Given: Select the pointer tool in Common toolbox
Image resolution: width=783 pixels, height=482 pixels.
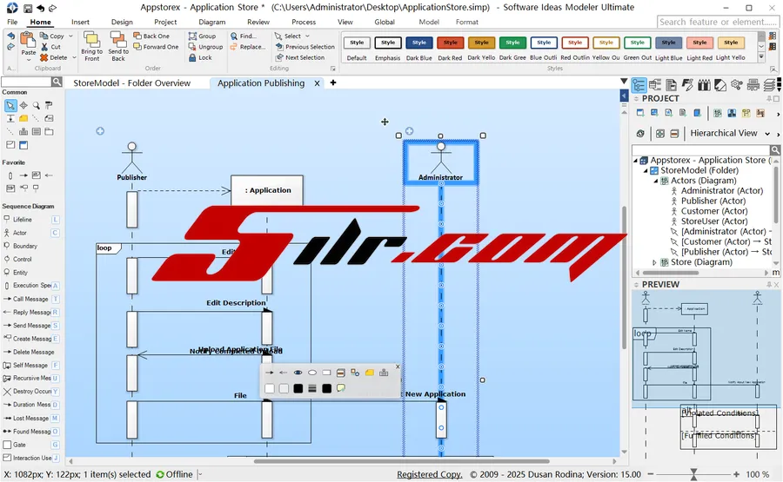Looking at the screenshot, I should point(10,105).
